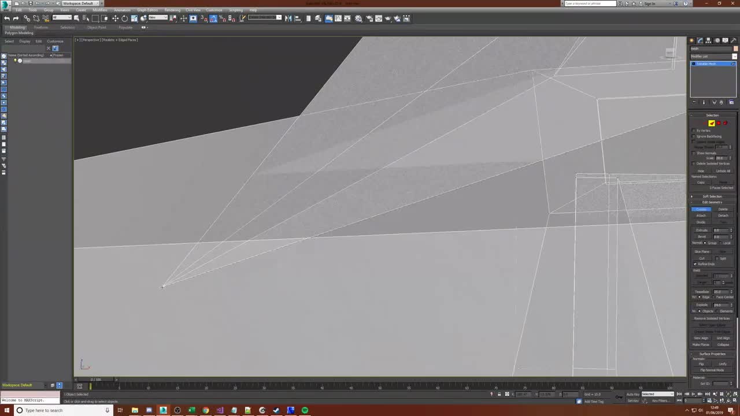This screenshot has height=416, width=740.
Task: Open the Rendering menu
Action: [172, 10]
